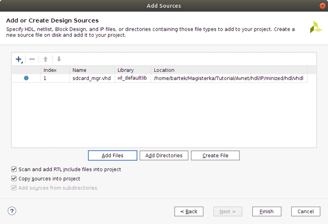Click the blue status dot for sdcard_mgr.vhd
Image resolution: width=328 pixels, height=224 pixels.
(x=26, y=78)
